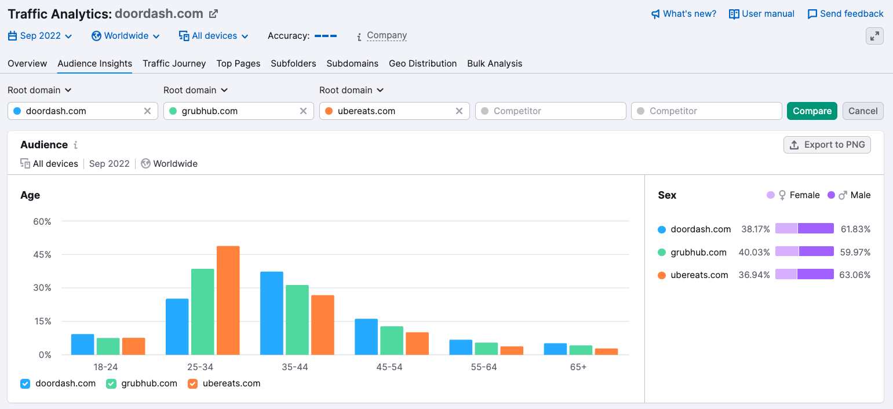The width and height of the screenshot is (893, 409).
Task: Click the globe icon beside Worldwide
Action: tap(97, 36)
